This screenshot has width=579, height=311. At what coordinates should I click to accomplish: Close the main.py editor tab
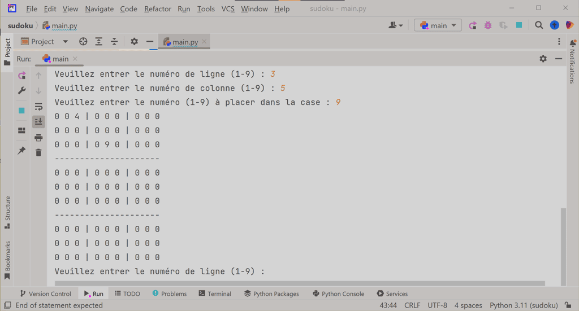click(x=205, y=42)
